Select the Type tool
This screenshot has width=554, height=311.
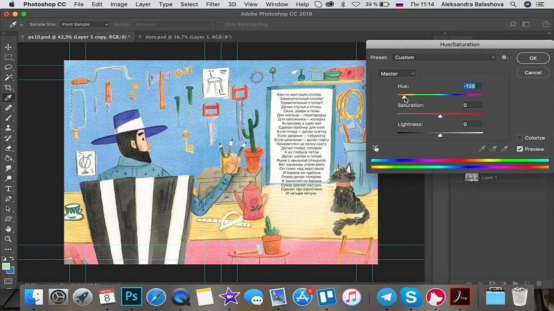point(8,189)
